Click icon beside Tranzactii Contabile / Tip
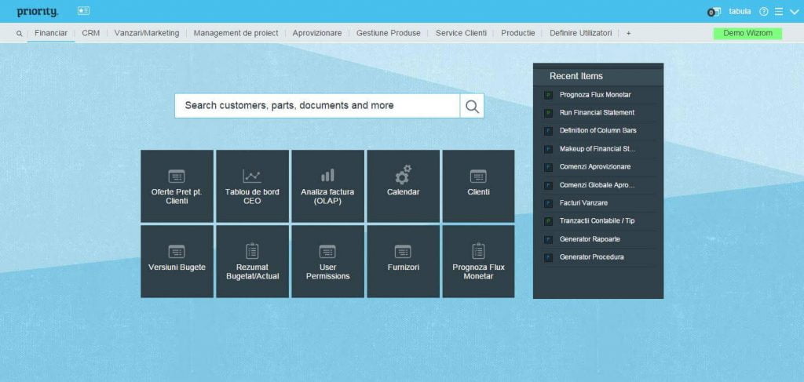Image resolution: width=804 pixels, height=382 pixels. click(548, 221)
